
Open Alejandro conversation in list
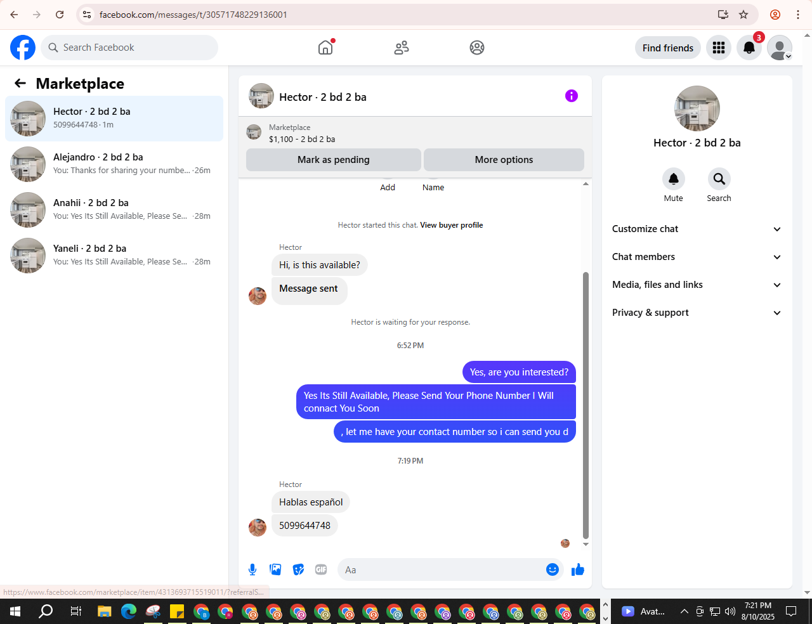coord(114,164)
